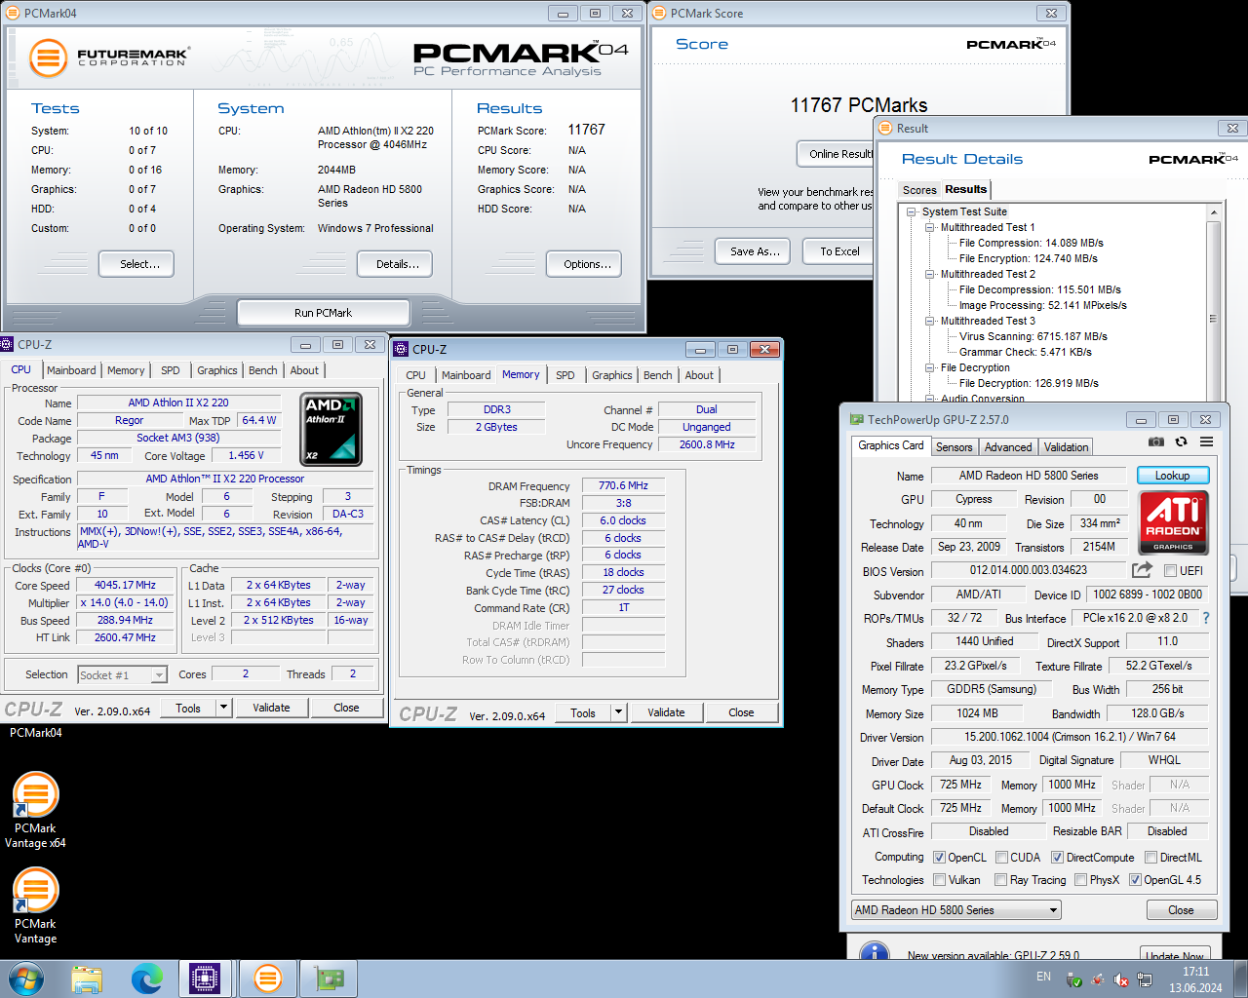Open the Validation tab in GPU-Z
Screen dimensions: 1248x998
click(1066, 447)
